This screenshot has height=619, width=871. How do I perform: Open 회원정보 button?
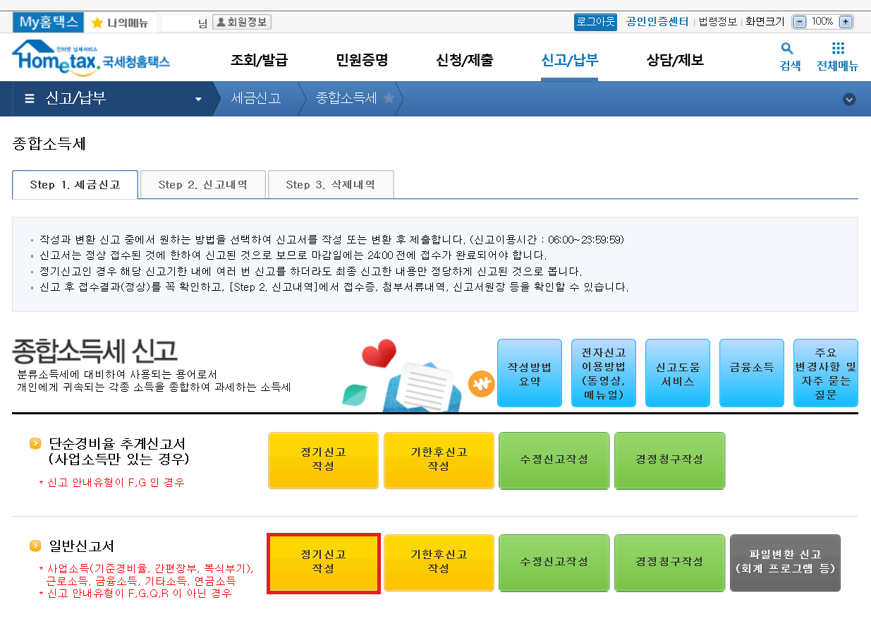point(242,22)
